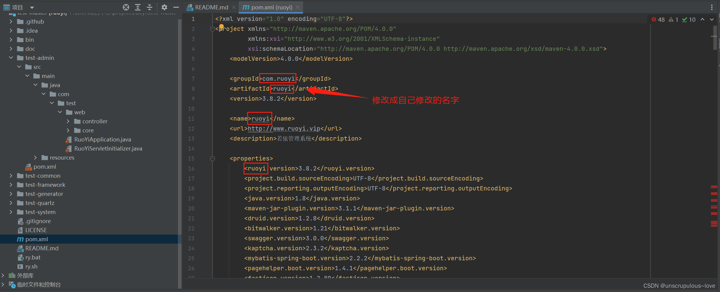Screen dimensions: 720x292
Task: Open the project view dropdown arrow
Action: pyautogui.click(x=32, y=8)
